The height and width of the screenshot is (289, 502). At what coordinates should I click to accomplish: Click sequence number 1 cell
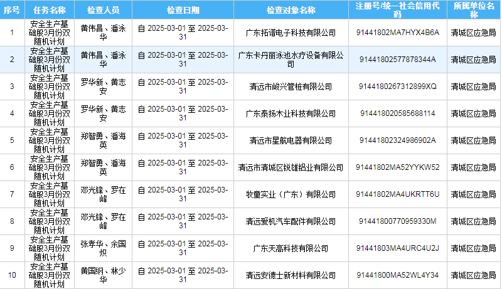point(12,33)
